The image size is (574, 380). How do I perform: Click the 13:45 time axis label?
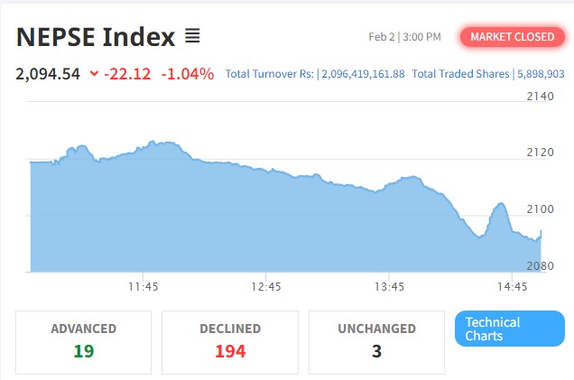pos(389,287)
